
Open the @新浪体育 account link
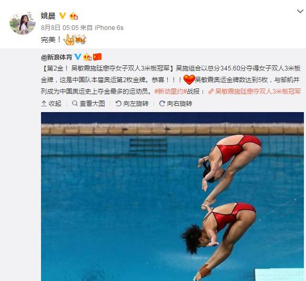coord(57,57)
